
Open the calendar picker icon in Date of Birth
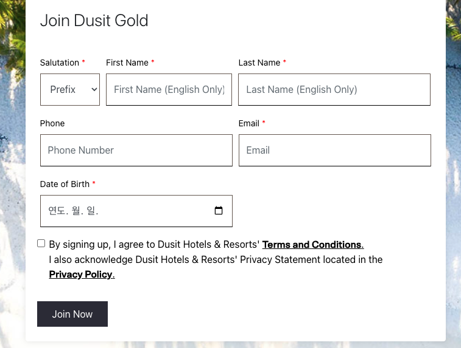click(219, 211)
